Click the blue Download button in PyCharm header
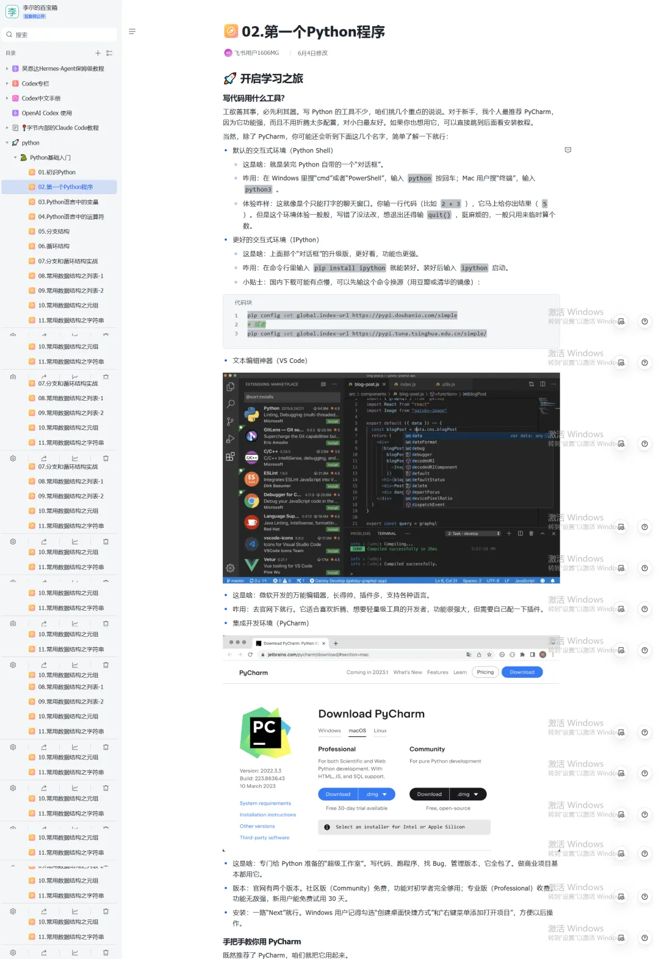659x959 pixels. coord(522,672)
